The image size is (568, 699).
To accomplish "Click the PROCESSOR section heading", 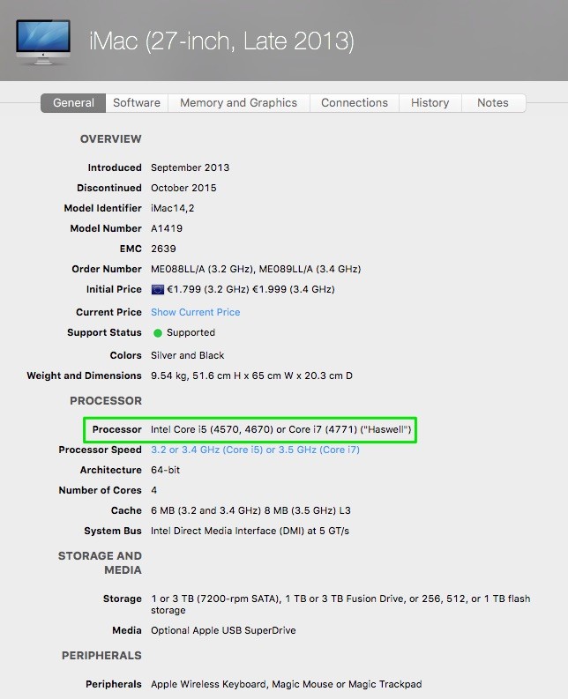I will 106,401.
